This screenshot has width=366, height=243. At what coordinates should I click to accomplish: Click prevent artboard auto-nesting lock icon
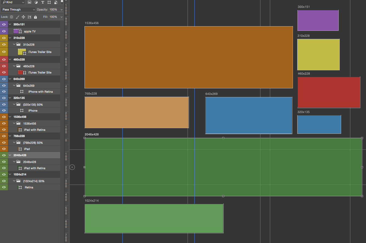click(30, 17)
